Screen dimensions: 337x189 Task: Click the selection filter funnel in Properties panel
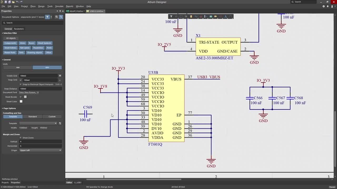point(47,17)
